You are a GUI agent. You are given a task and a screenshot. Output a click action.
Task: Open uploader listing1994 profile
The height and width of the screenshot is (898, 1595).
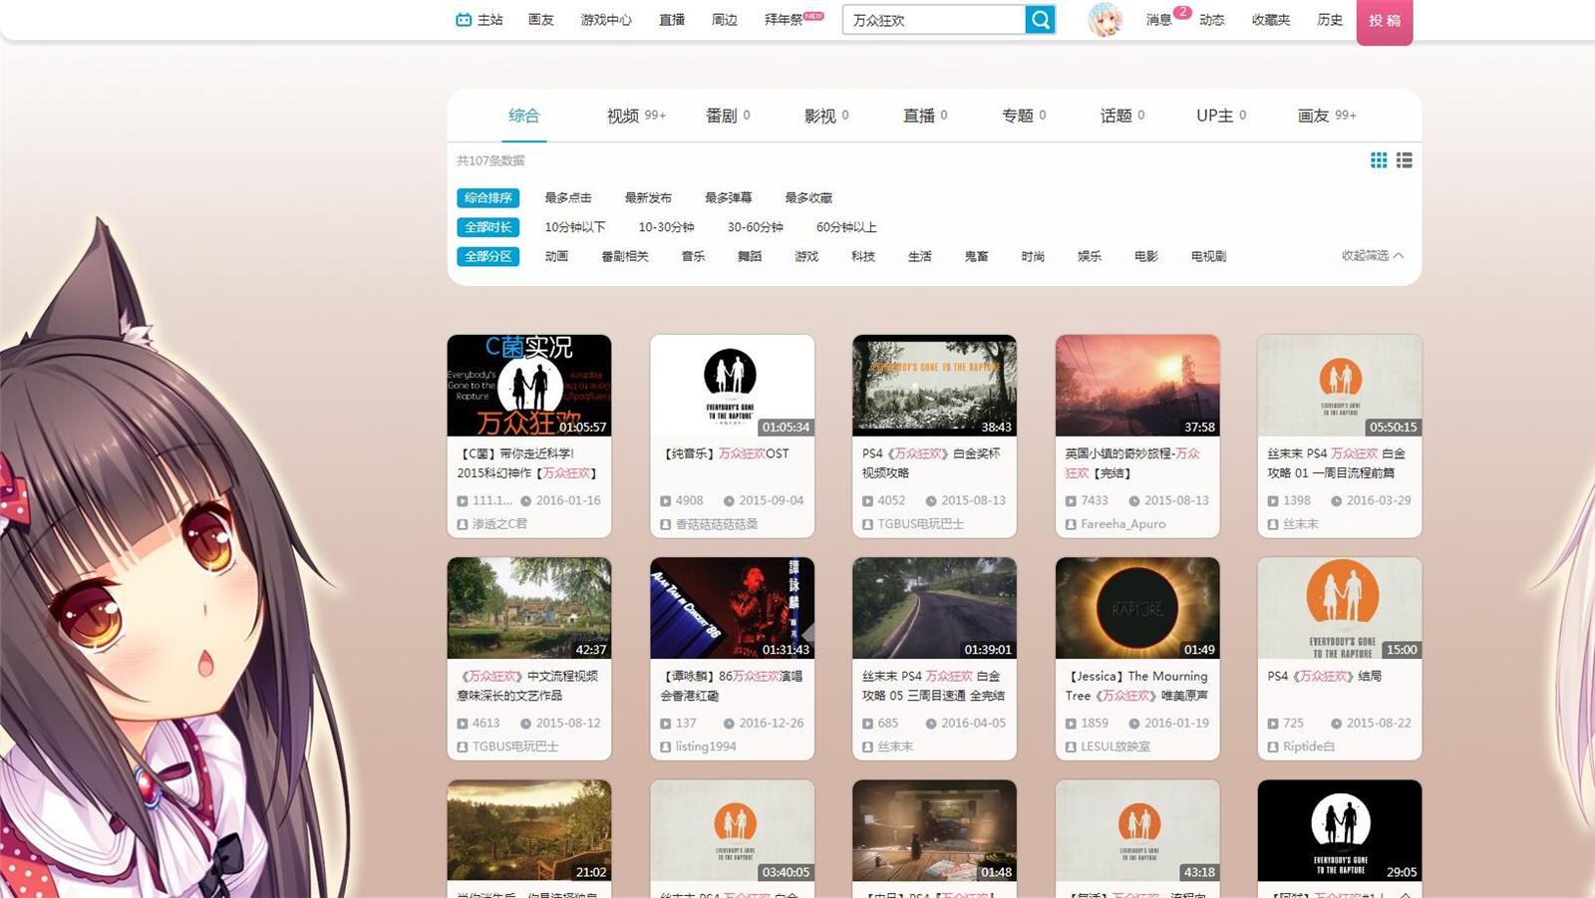pyautogui.click(x=706, y=746)
